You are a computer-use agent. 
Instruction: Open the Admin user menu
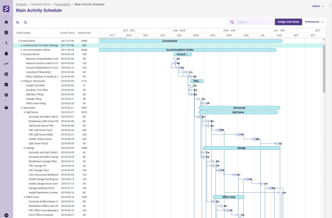click(x=318, y=6)
